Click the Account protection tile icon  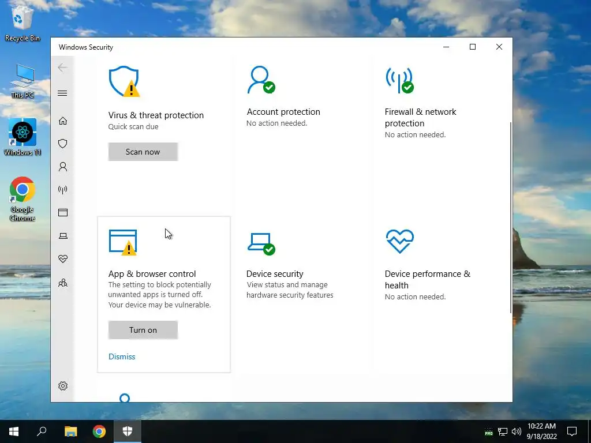[261, 80]
